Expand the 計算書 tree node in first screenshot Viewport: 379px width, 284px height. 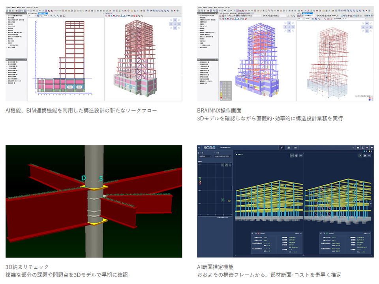[x=8, y=43]
